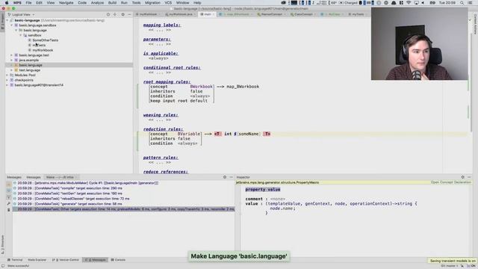Open the Build menu
Screen dimensions: 478x269
(112, 3)
